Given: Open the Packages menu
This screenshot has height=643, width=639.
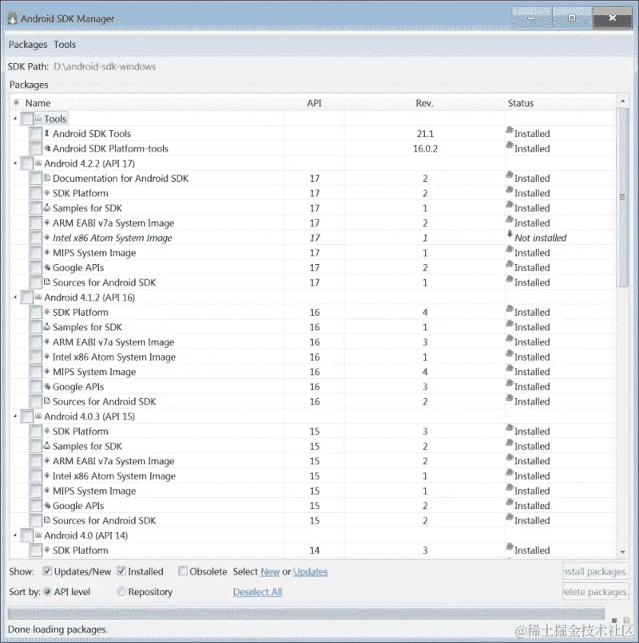Looking at the screenshot, I should [28, 45].
